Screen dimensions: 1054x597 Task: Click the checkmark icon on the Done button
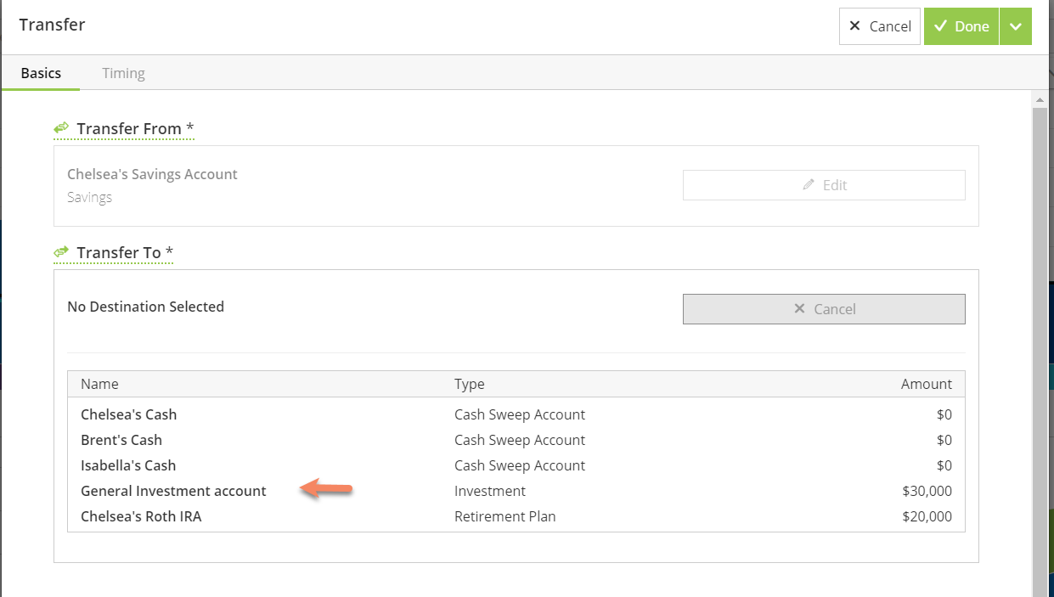939,26
